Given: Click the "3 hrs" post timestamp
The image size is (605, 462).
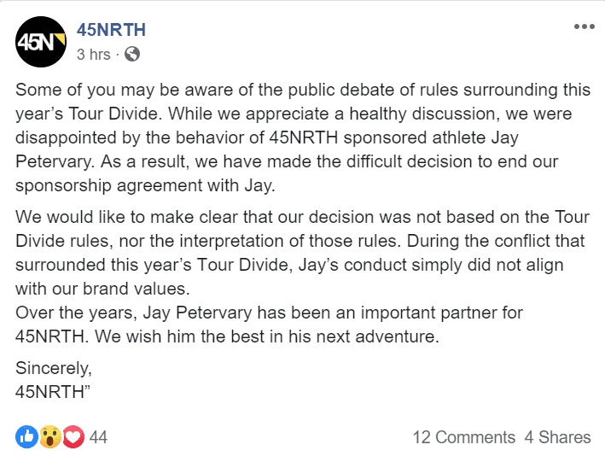Looking at the screenshot, I should [x=93, y=54].
